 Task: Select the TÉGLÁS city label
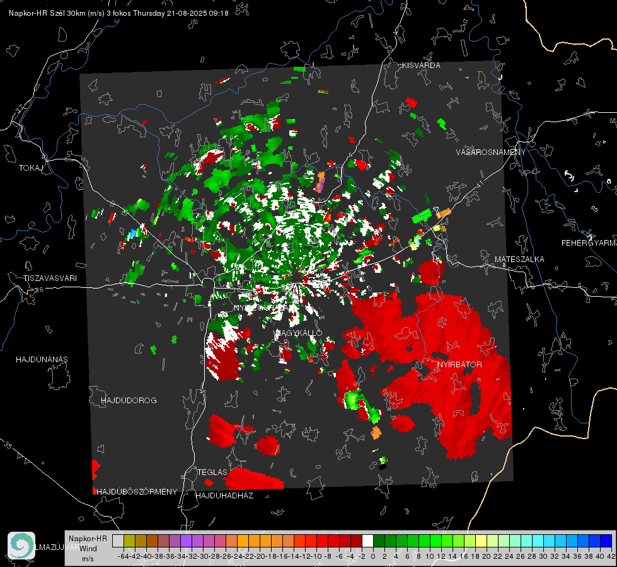(x=212, y=472)
